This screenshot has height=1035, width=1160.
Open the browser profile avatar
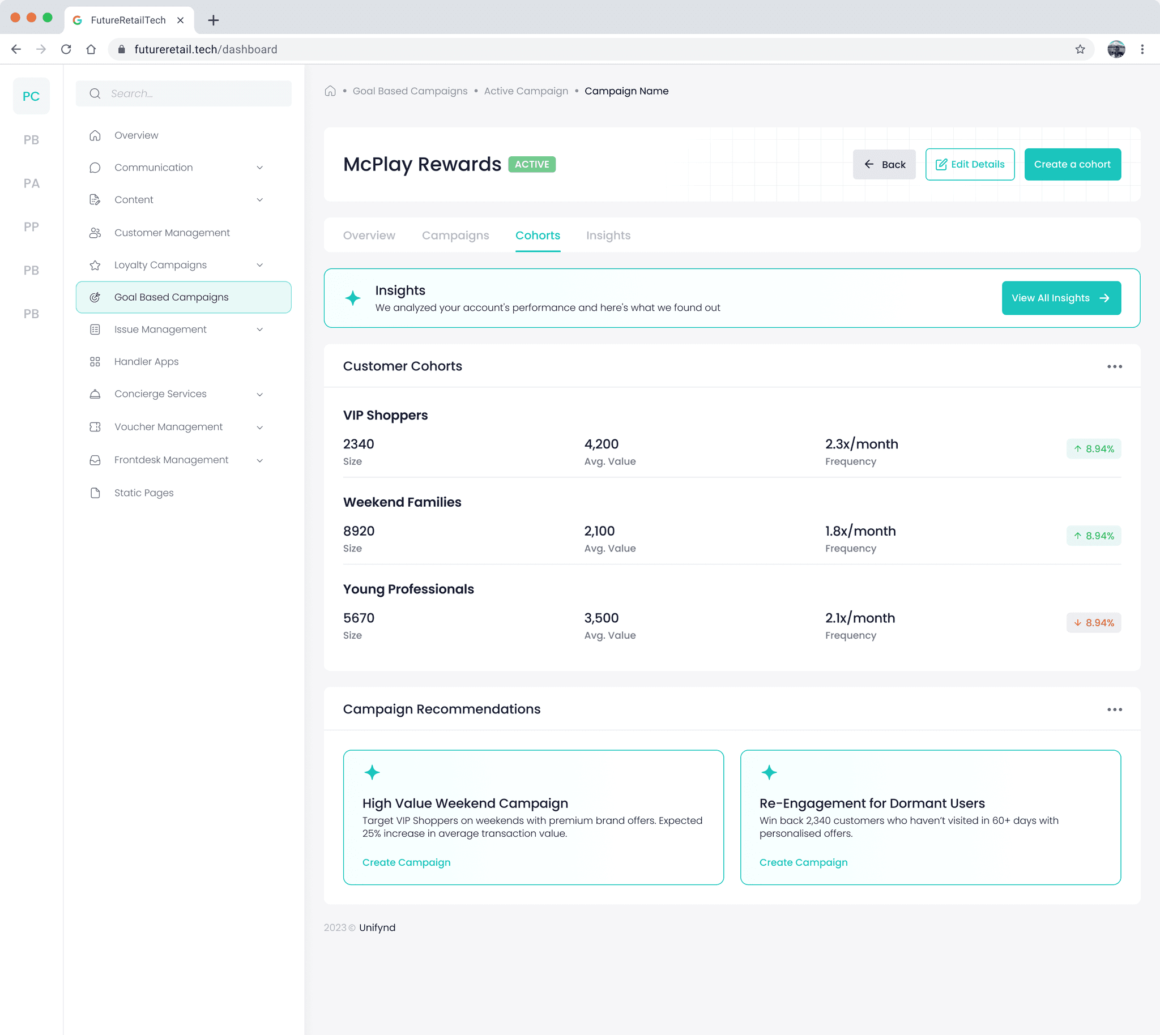(x=1116, y=49)
